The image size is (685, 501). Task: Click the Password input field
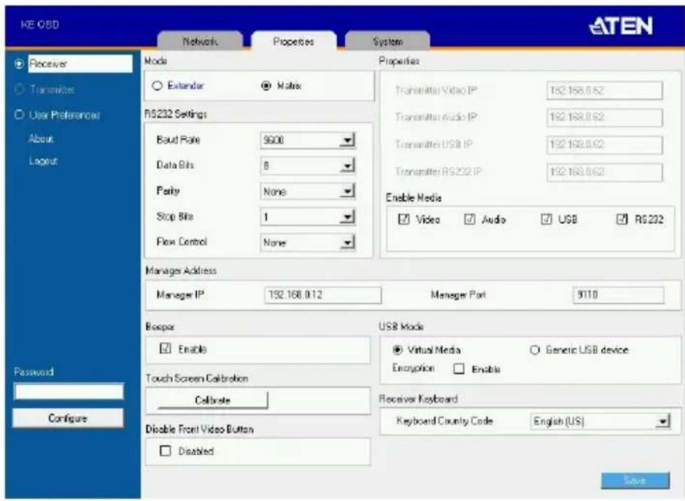69,392
